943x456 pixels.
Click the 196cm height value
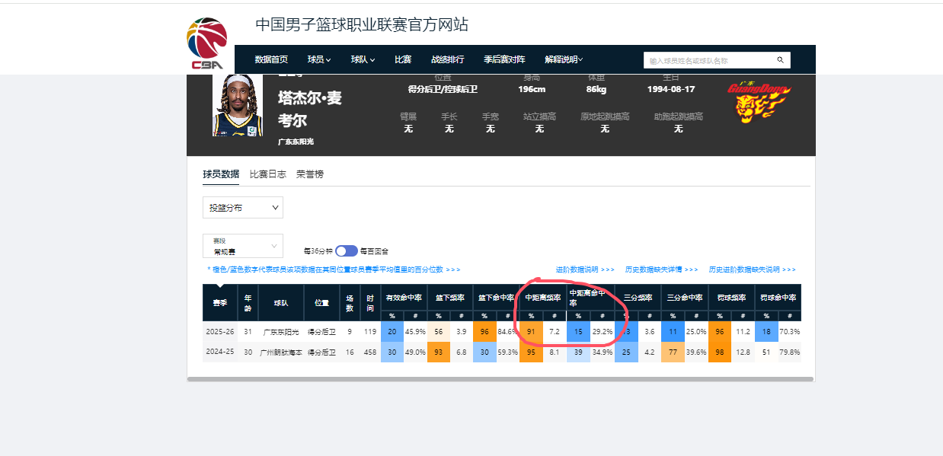(x=532, y=89)
